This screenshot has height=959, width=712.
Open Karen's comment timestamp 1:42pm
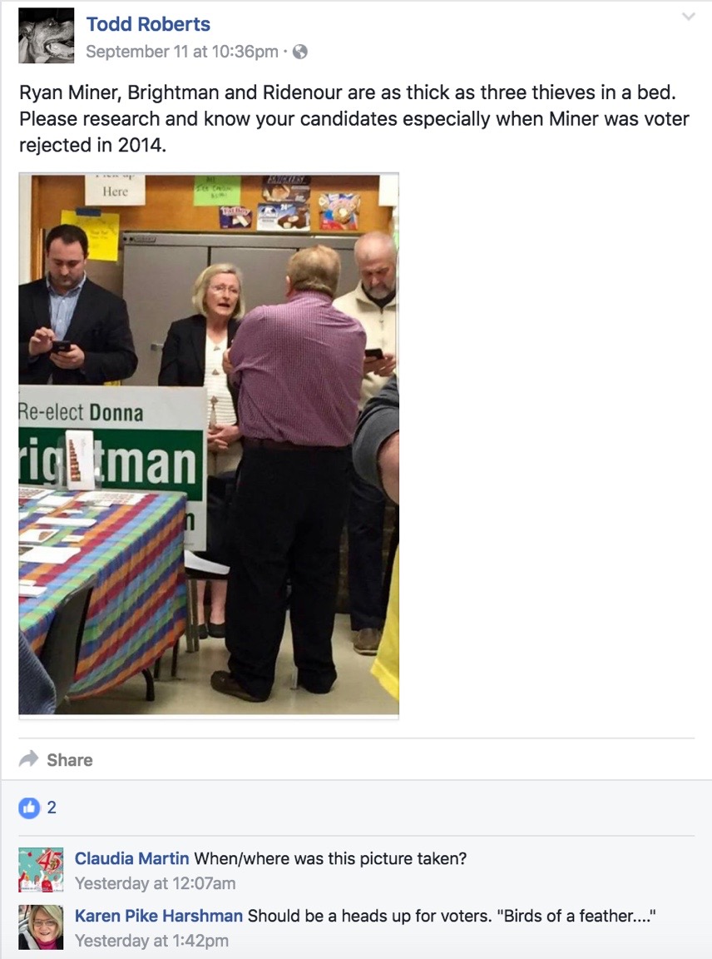[x=151, y=941]
